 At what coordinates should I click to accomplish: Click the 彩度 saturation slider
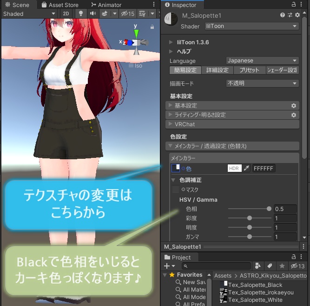(x=250, y=218)
